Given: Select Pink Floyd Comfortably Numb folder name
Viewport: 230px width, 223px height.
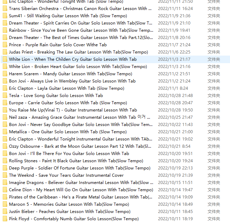Looking at the screenshot, I should point(74,219).
